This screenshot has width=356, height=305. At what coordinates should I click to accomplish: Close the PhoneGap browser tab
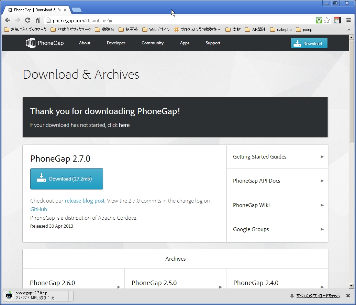pyautogui.click(x=65, y=10)
